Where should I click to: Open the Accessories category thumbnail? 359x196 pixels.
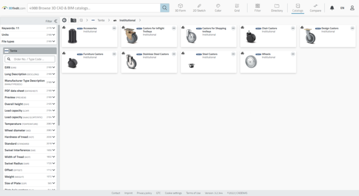tap(72, 36)
